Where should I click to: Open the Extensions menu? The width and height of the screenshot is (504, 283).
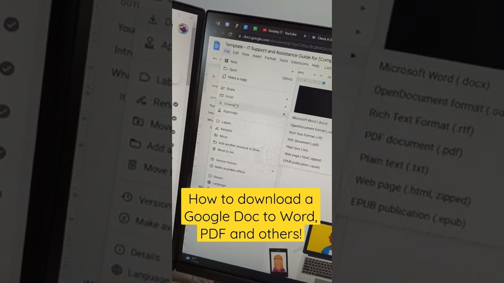coord(300,63)
